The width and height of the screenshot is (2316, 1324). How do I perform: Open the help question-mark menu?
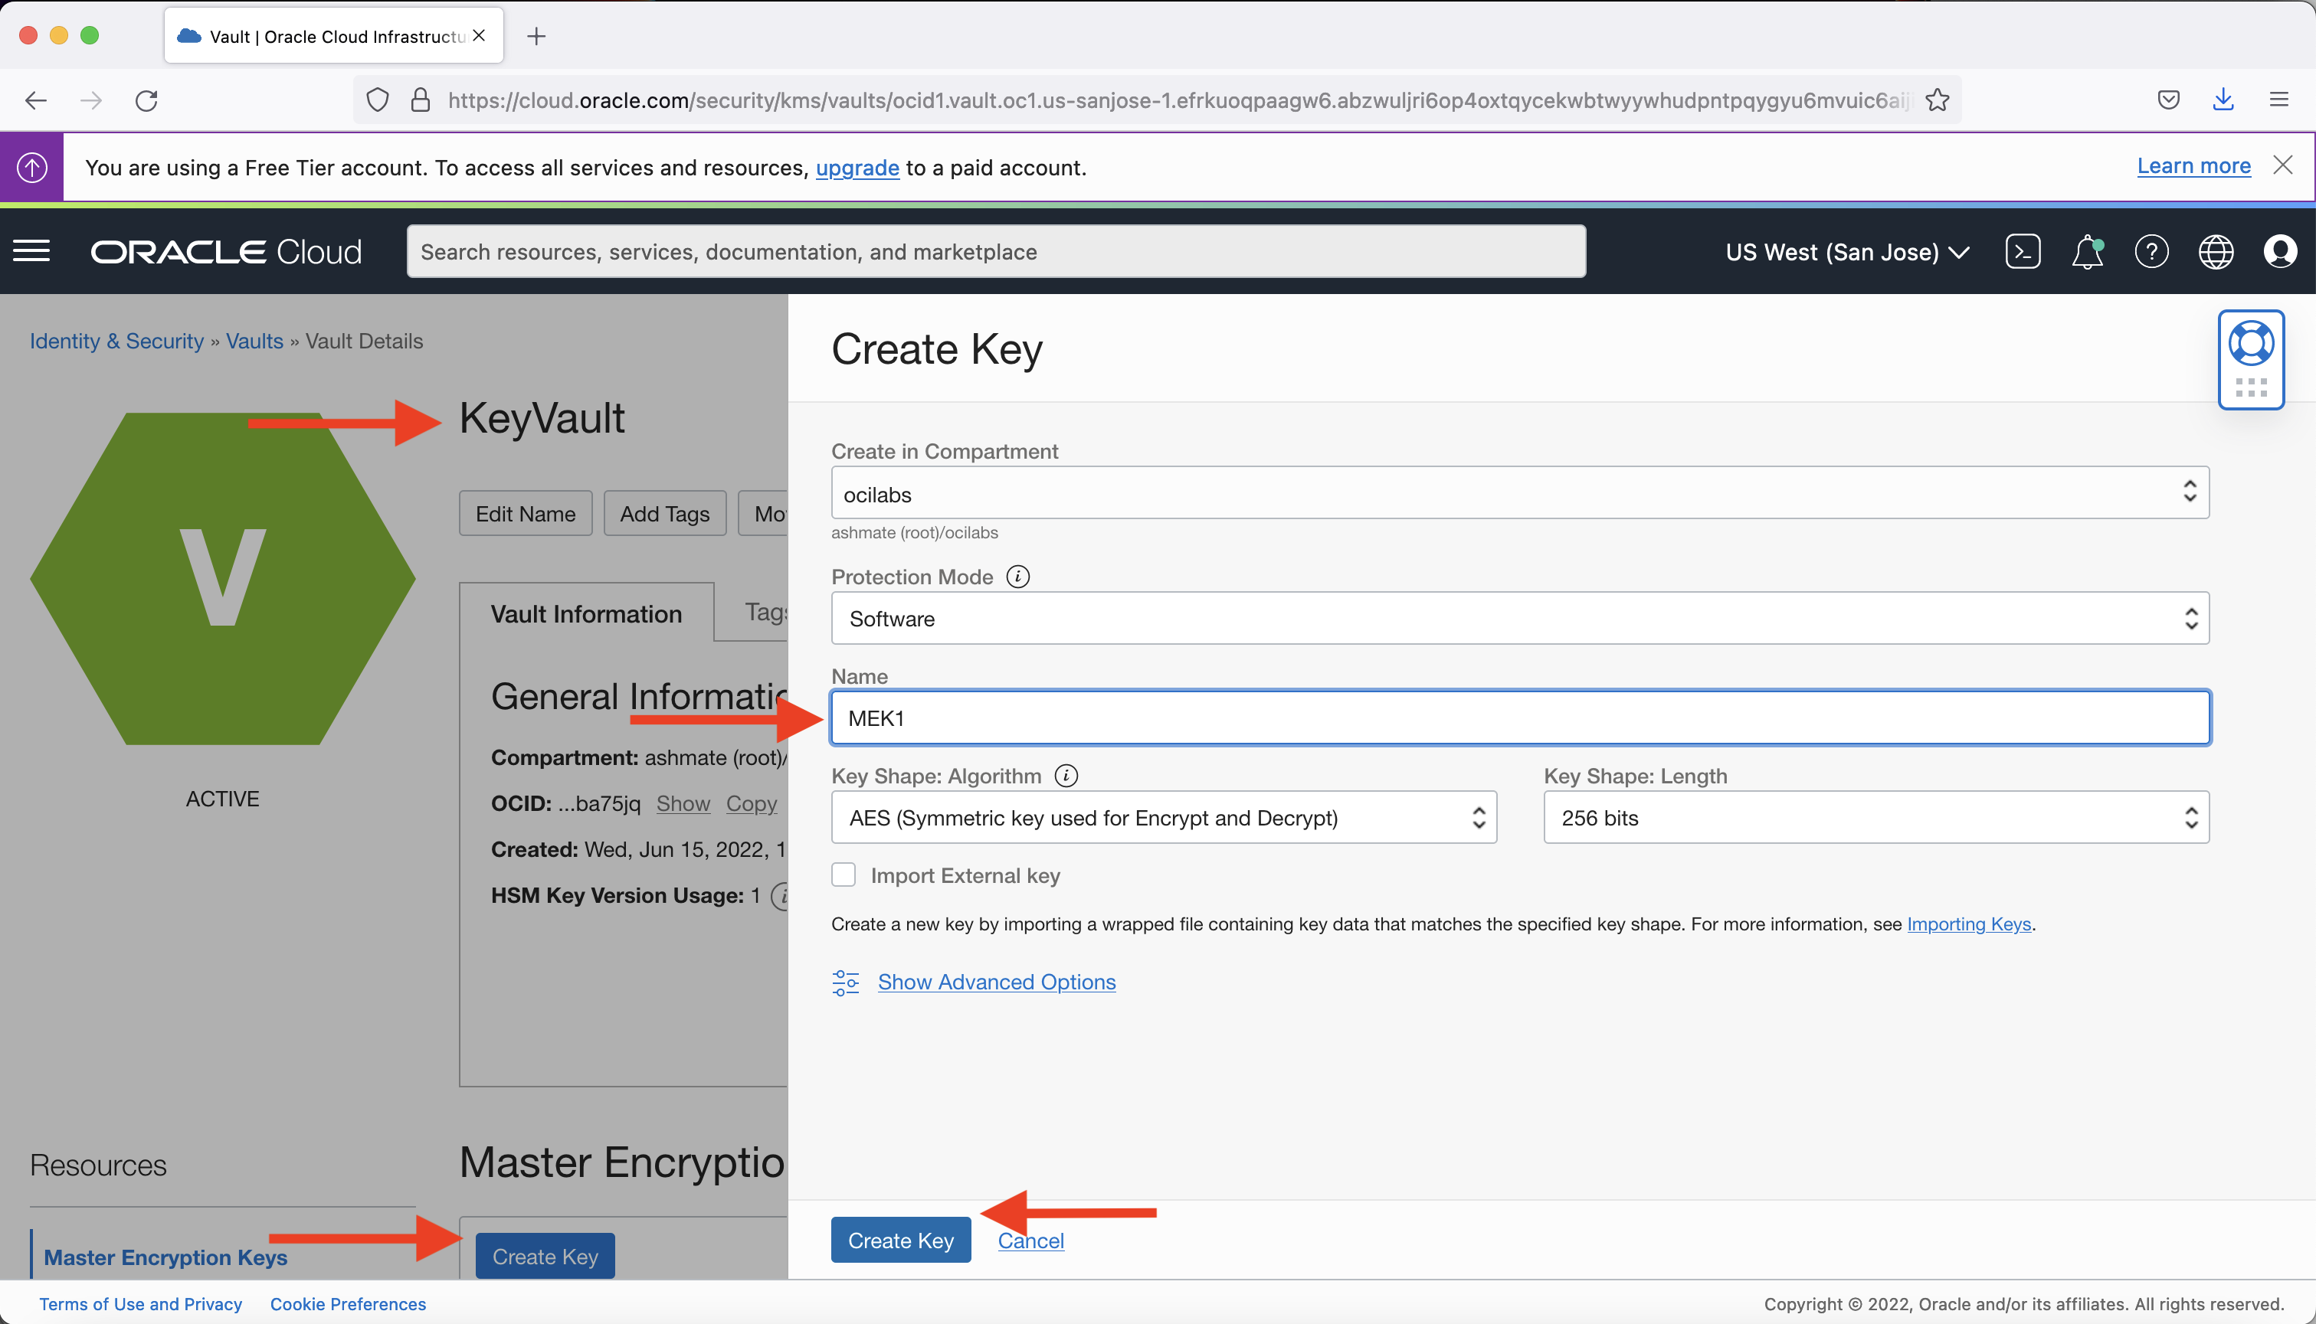[2152, 251]
